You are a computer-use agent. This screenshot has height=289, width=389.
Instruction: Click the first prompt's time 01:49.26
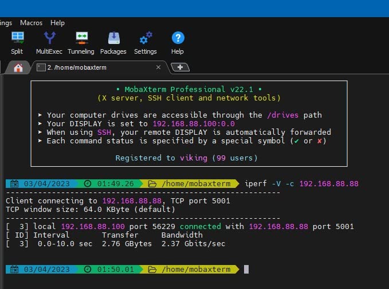[x=115, y=183]
